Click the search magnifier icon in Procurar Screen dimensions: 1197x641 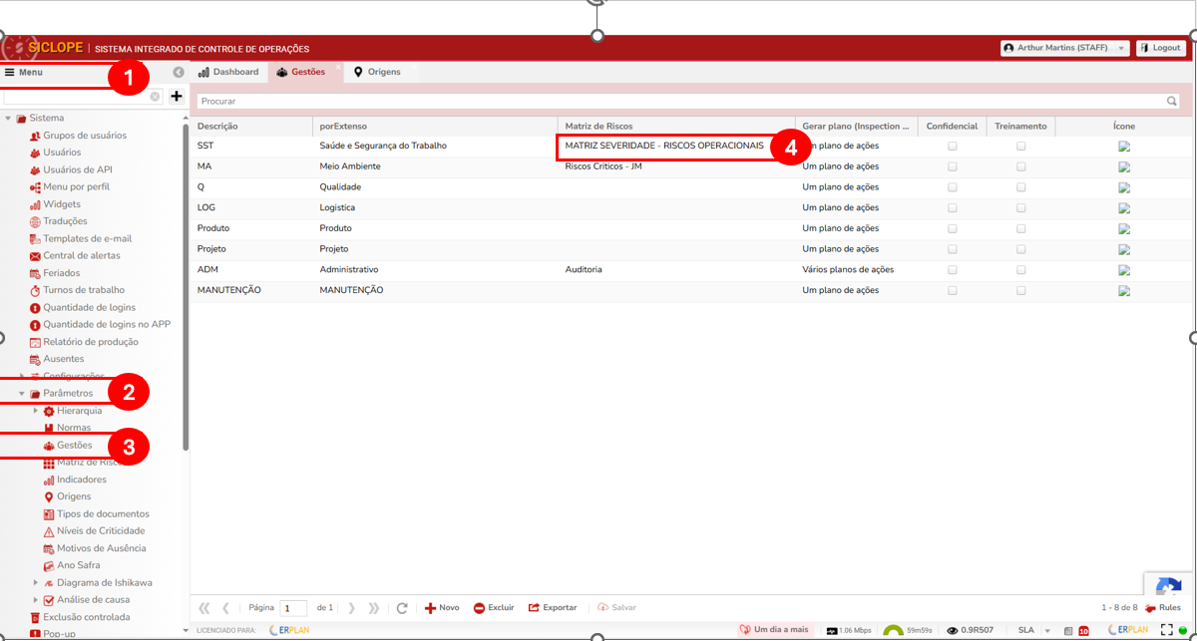pyautogui.click(x=1172, y=101)
